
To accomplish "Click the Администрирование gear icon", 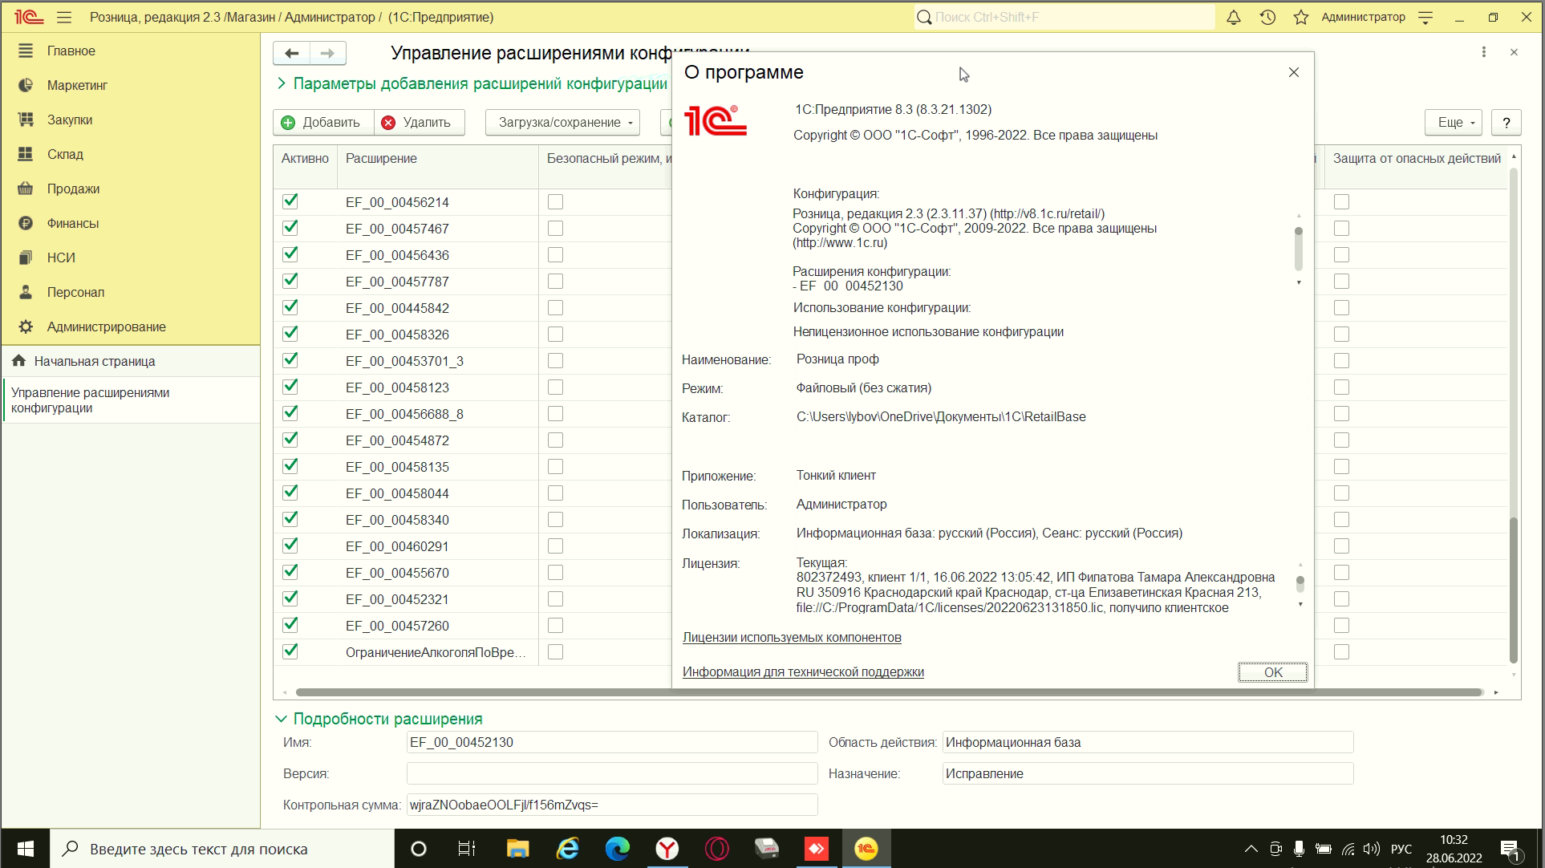I will [x=26, y=327].
